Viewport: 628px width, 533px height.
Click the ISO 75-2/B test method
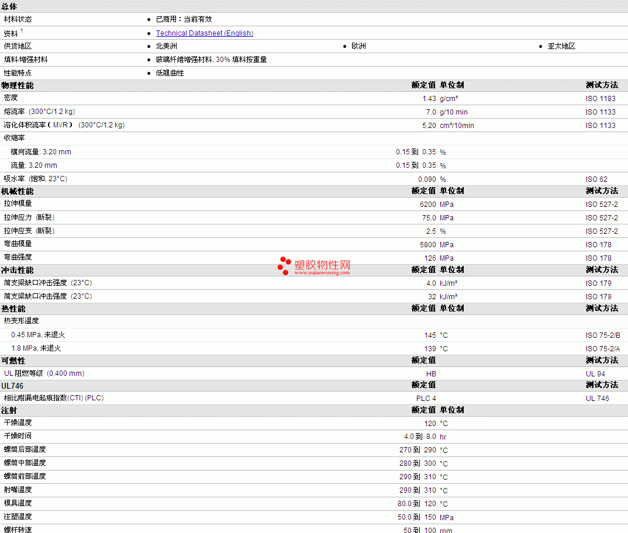603,335
